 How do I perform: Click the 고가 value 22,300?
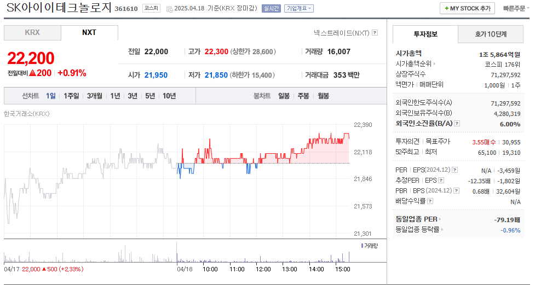coord(216,52)
